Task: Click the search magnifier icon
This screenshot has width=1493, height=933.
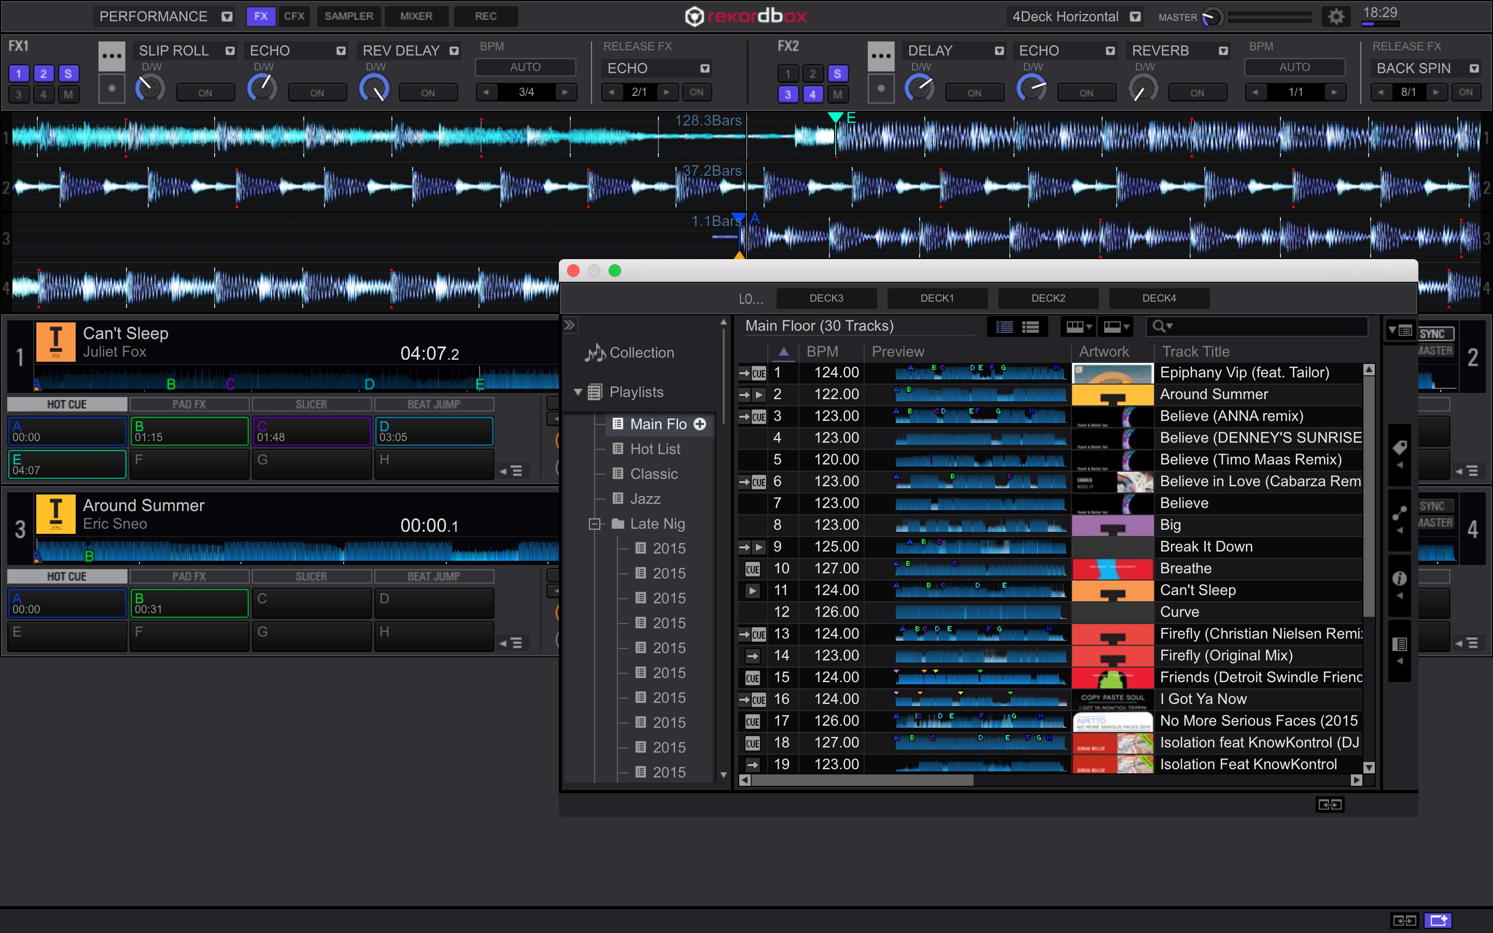Action: [x=1159, y=326]
